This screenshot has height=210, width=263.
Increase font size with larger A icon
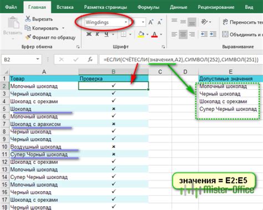[x=151, y=22]
